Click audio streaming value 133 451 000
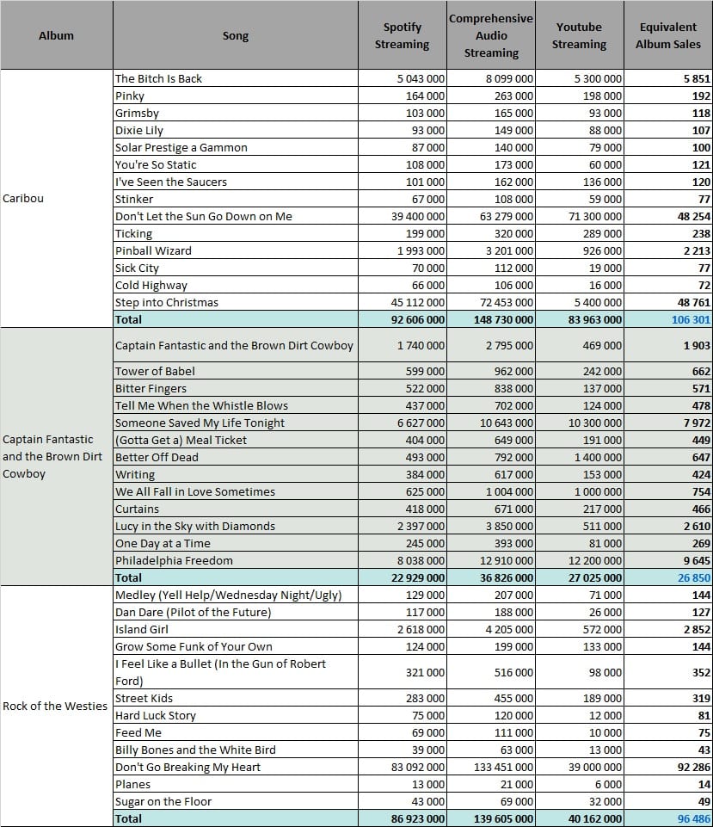 click(x=491, y=768)
